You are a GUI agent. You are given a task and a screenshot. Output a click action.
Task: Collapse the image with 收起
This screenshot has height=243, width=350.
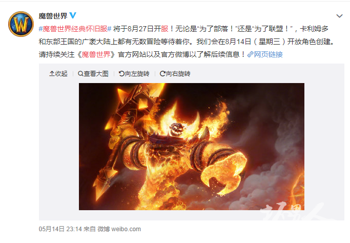[x=58, y=73]
